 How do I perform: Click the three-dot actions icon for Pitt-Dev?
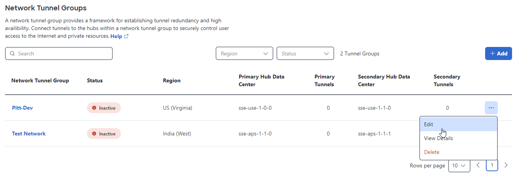point(491,108)
